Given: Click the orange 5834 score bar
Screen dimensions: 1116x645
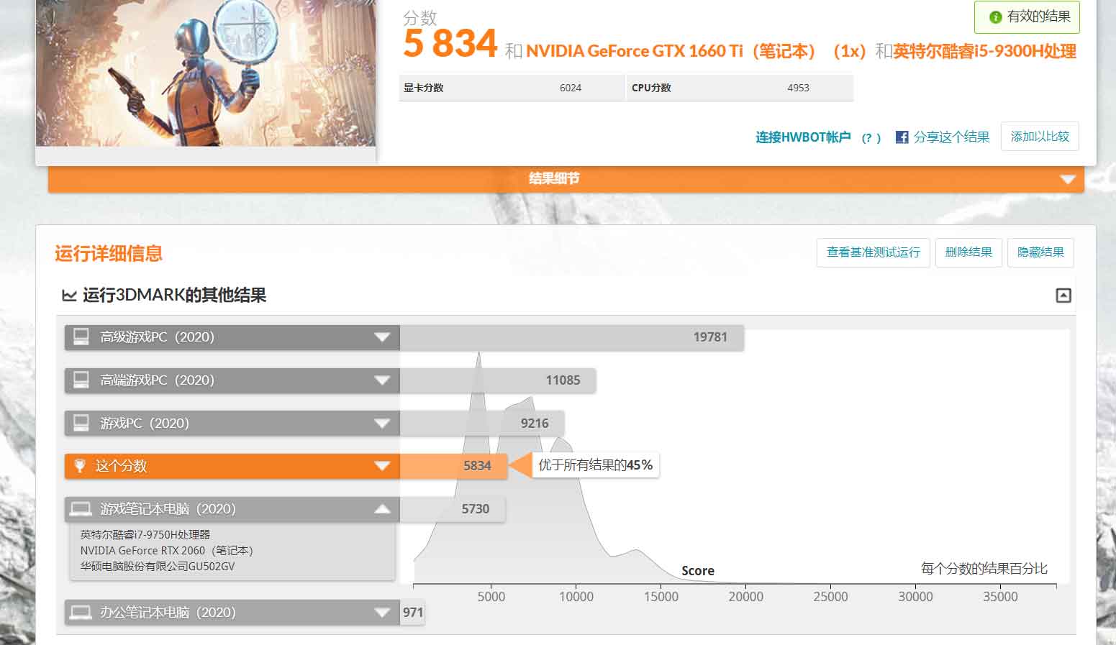Looking at the screenshot, I should pos(453,466).
